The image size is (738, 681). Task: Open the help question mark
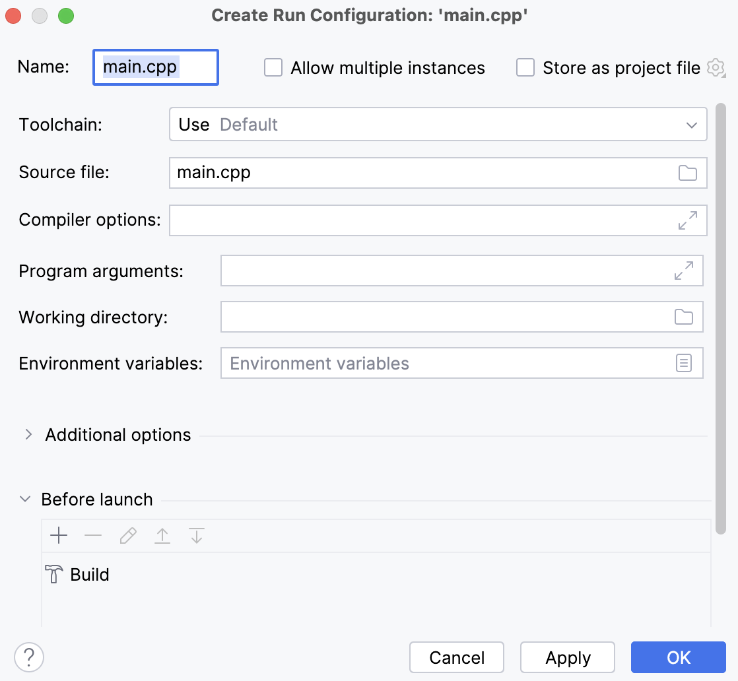click(x=28, y=657)
